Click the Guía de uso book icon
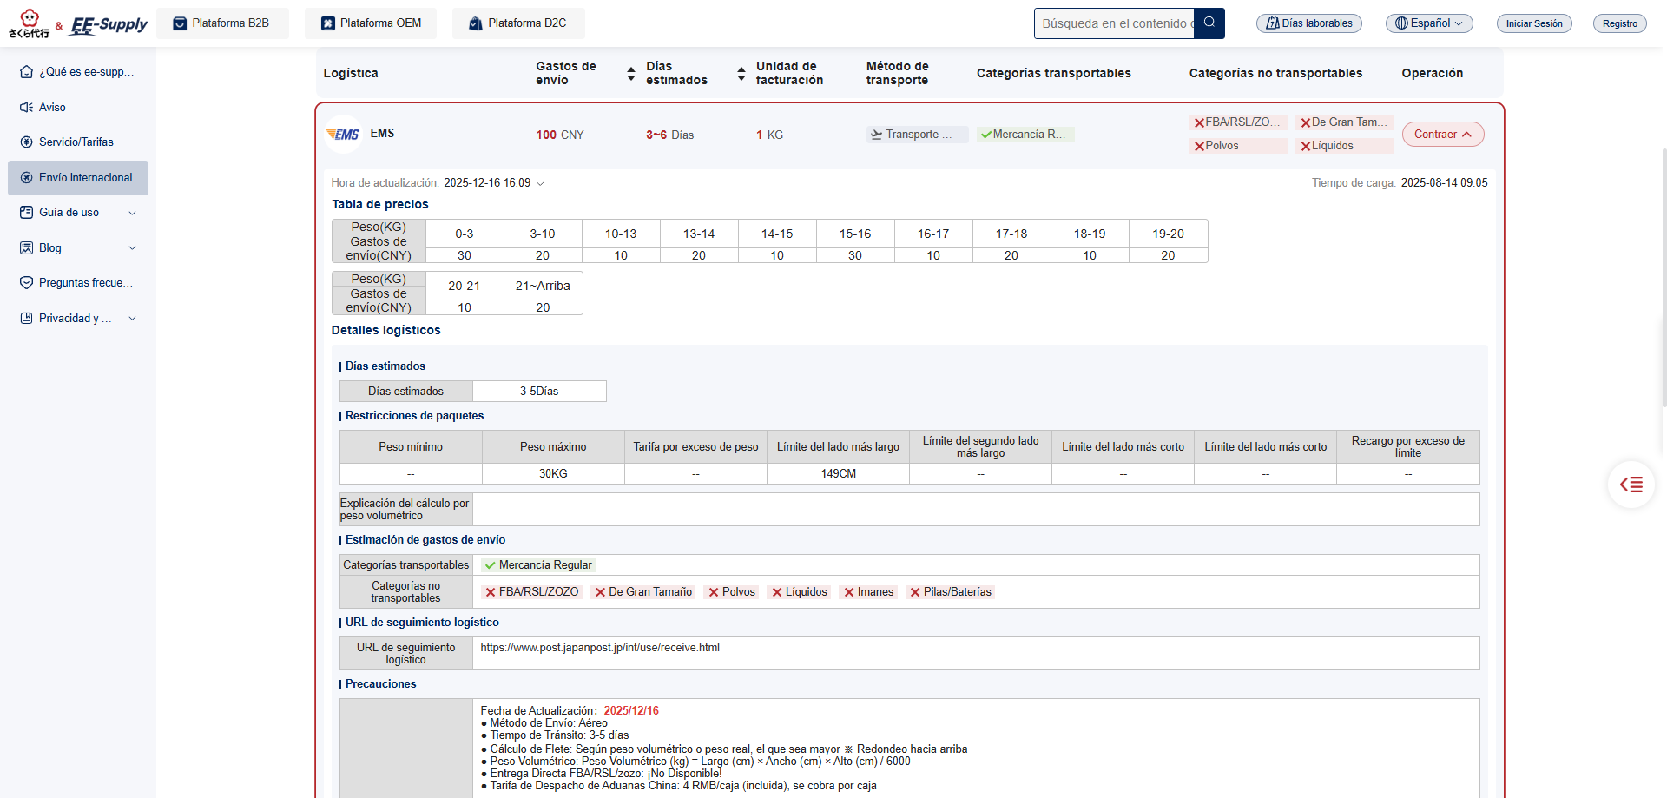The height and width of the screenshot is (798, 1667). pos(27,212)
